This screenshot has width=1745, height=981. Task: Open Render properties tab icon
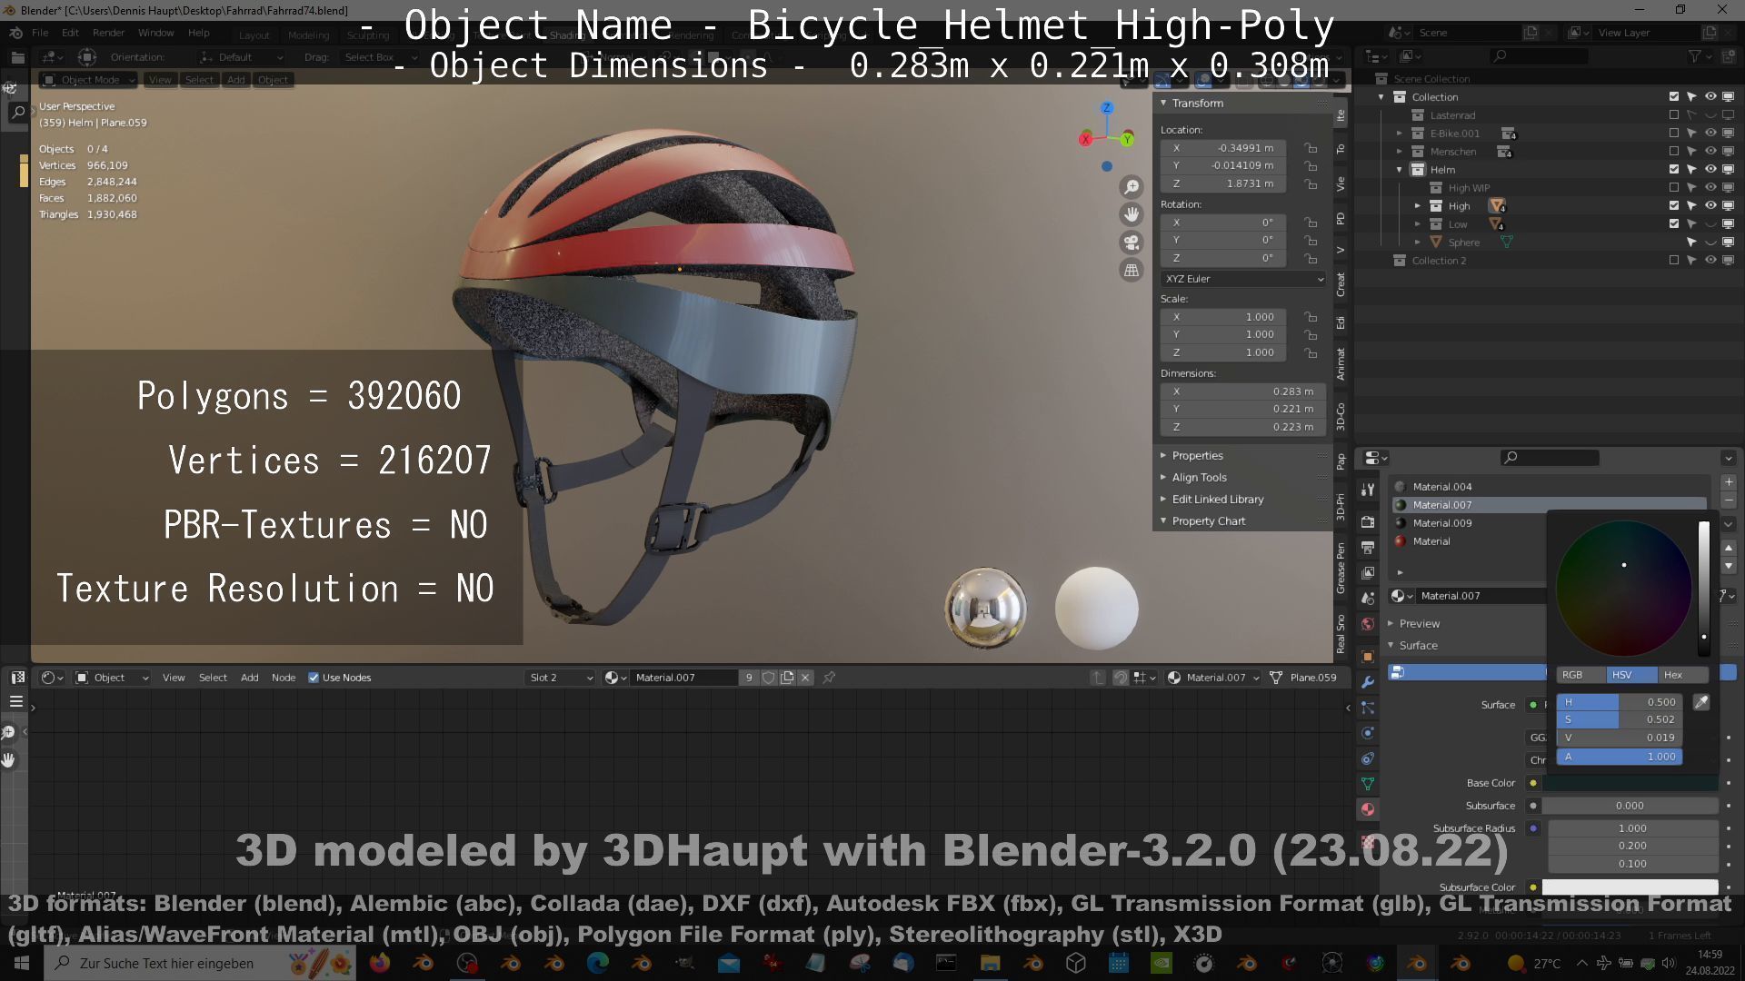pos(1368,522)
